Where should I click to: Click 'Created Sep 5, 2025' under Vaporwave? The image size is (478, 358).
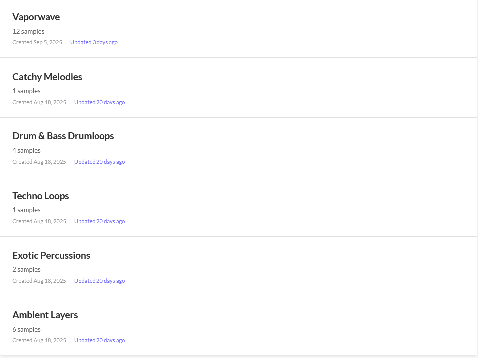tap(37, 42)
